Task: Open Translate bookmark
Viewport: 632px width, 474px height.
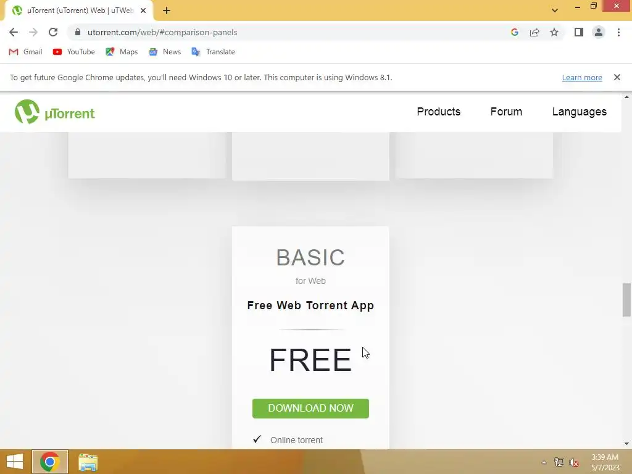Action: (213, 52)
